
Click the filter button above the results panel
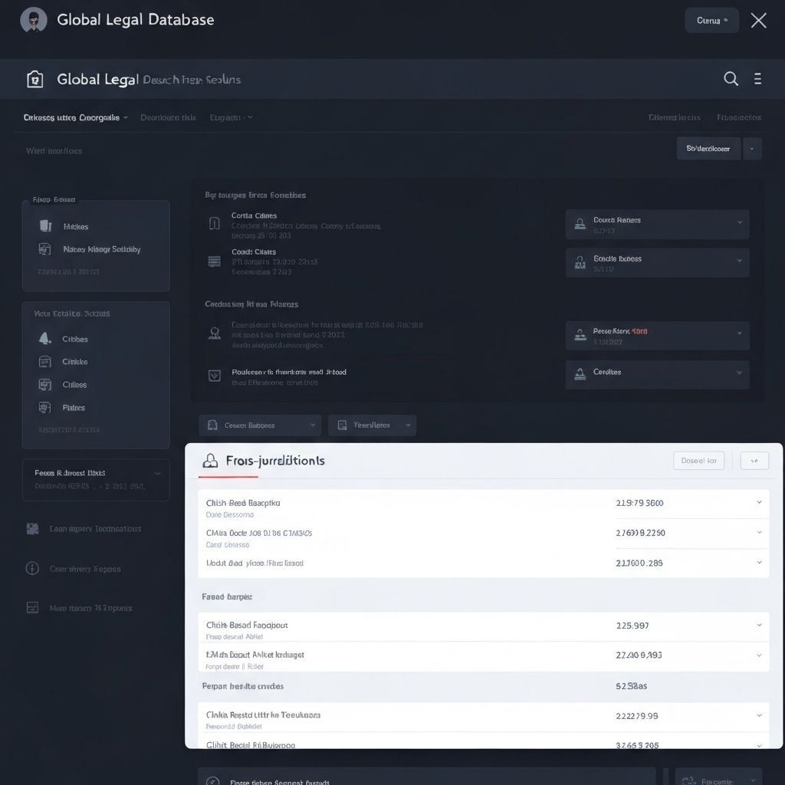707,148
